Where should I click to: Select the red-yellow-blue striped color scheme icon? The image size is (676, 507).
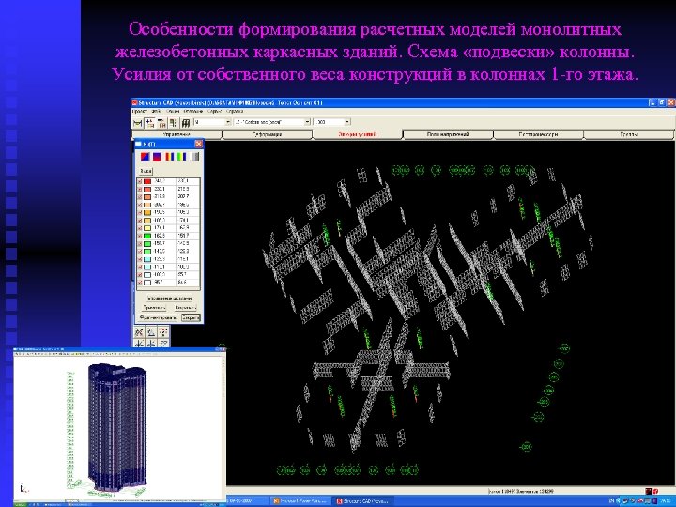pos(169,157)
